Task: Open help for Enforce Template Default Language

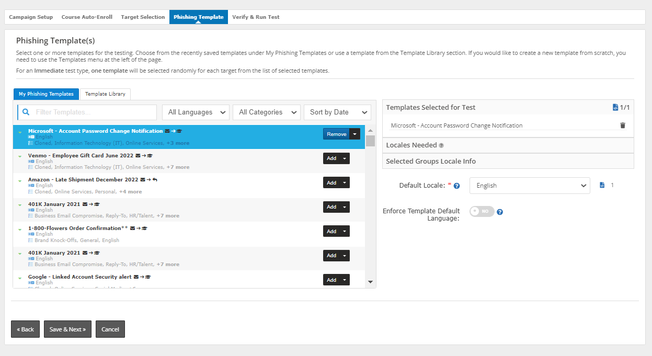Action: point(499,212)
